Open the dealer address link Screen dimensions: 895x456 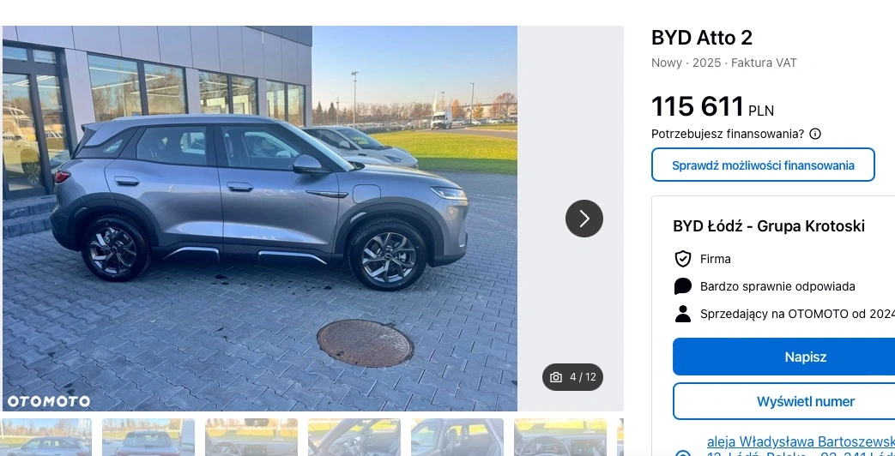[x=801, y=448]
